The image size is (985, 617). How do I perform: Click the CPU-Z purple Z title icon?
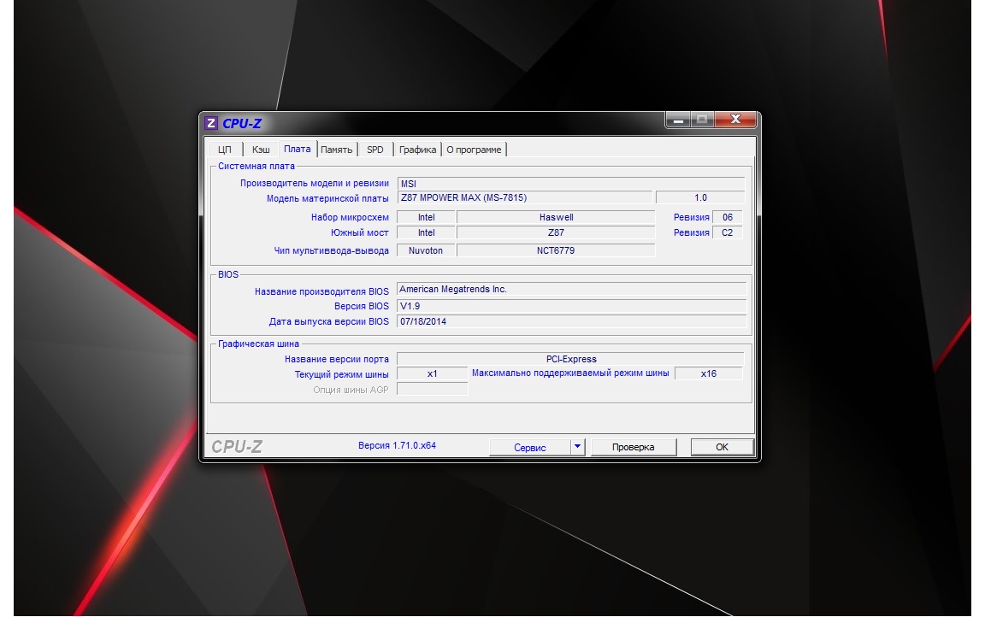point(211,123)
